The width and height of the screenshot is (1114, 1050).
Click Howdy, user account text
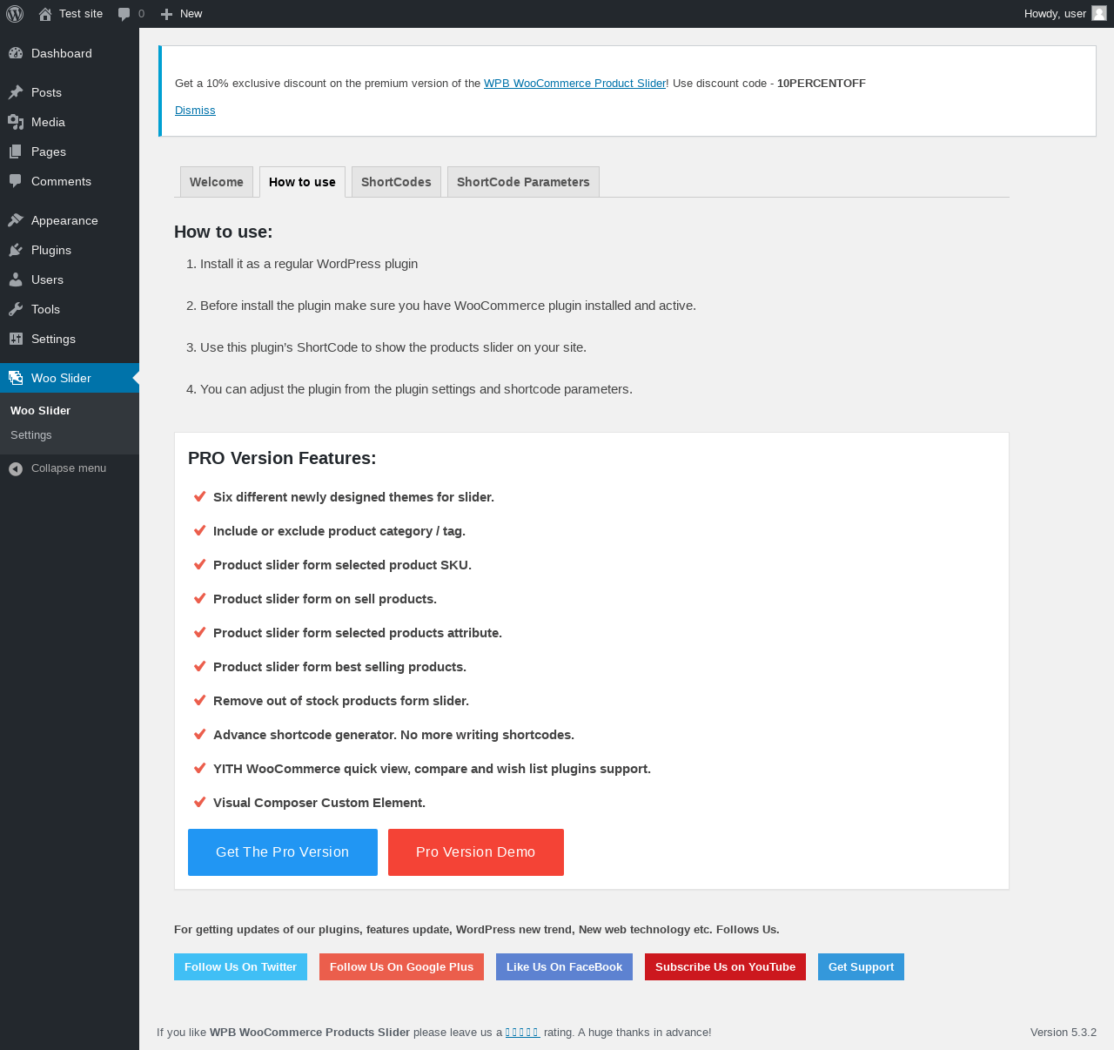pos(1055,14)
